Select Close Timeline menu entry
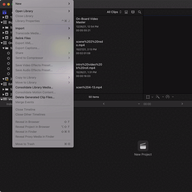The width and height of the screenshot is (192, 192). coord(43,109)
